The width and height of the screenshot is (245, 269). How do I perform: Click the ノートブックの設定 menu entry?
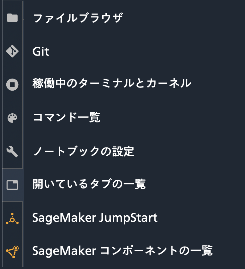[84, 151]
